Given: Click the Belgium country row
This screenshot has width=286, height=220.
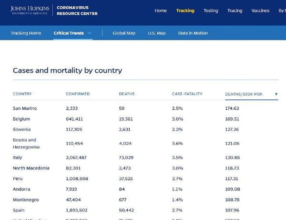Looking at the screenshot, I should (x=21, y=119).
